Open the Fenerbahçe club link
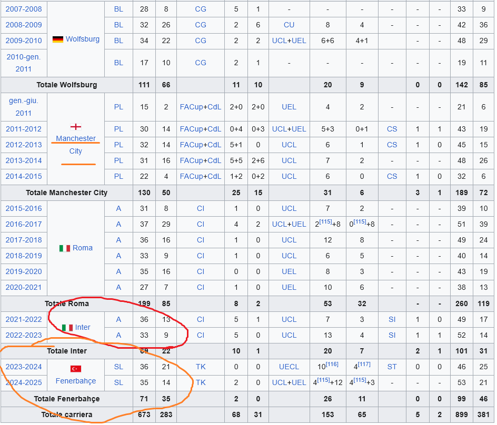Screen dimensions: 497x425 (x=75, y=381)
